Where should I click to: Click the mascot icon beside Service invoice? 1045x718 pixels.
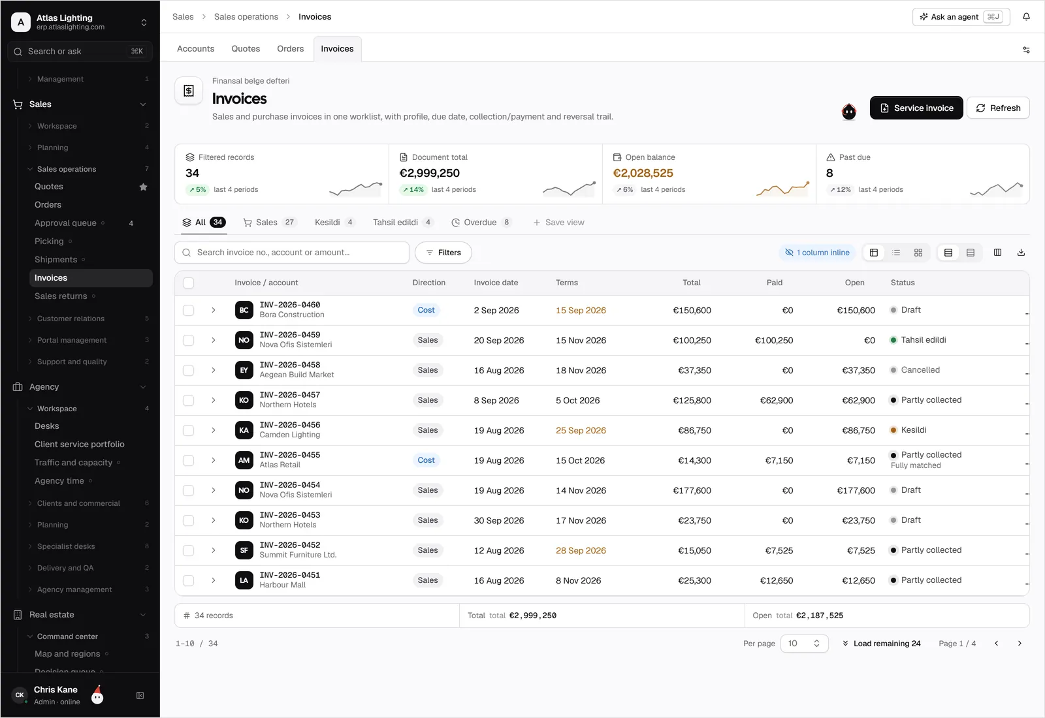848,111
